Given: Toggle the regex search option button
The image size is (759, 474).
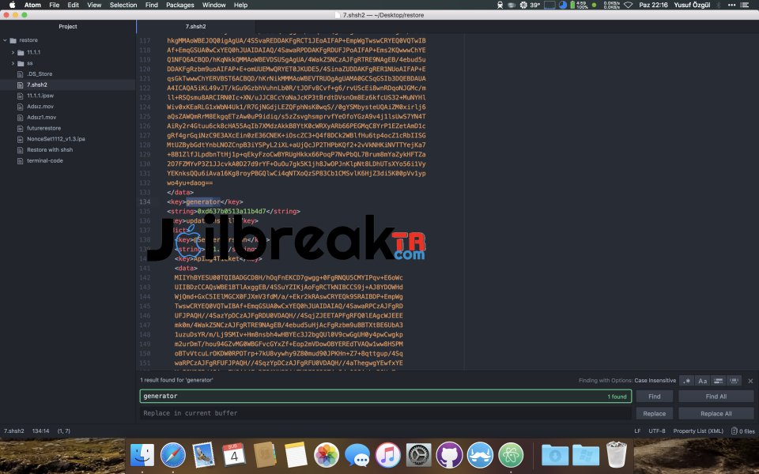Looking at the screenshot, I should [x=685, y=381].
